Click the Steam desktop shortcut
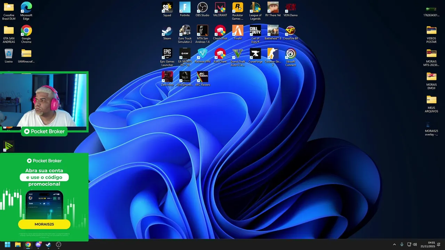This screenshot has width=445, height=250. (167, 33)
